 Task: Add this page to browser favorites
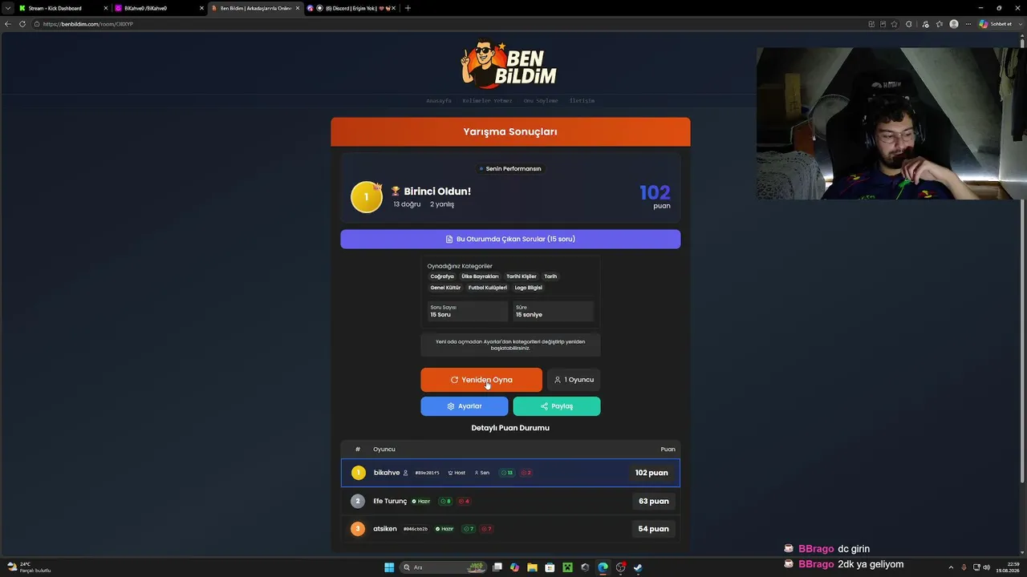[894, 24]
